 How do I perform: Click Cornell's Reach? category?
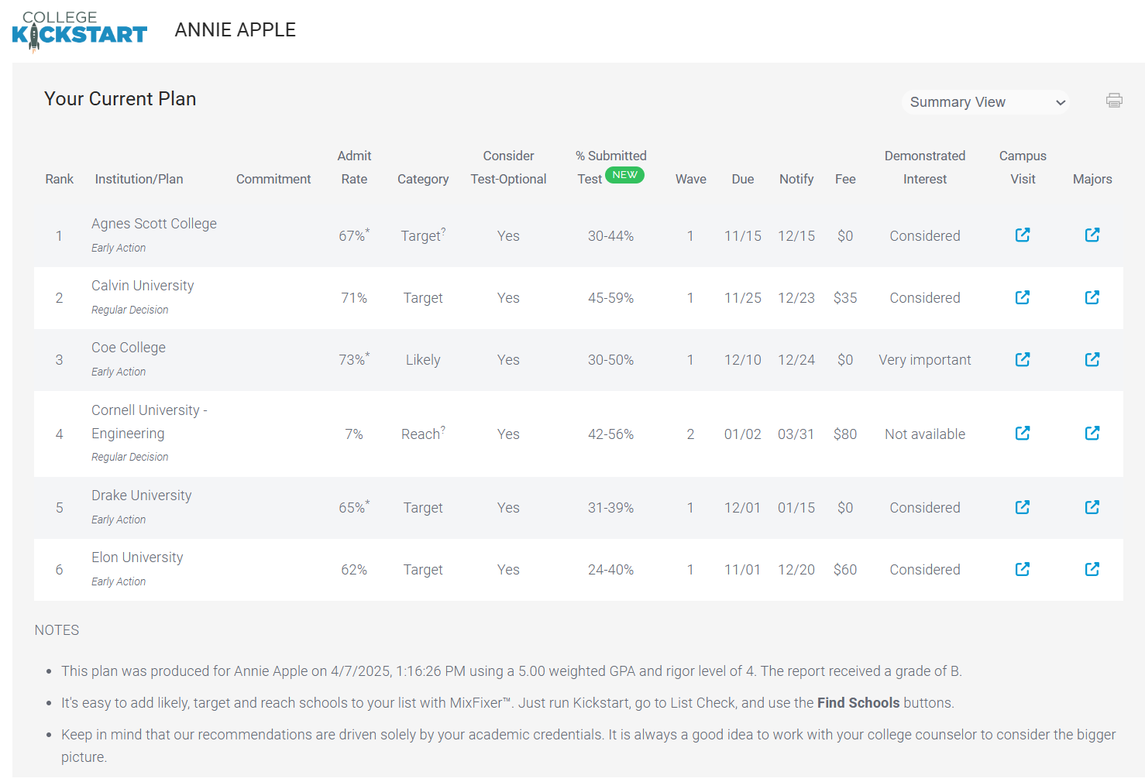click(x=423, y=434)
